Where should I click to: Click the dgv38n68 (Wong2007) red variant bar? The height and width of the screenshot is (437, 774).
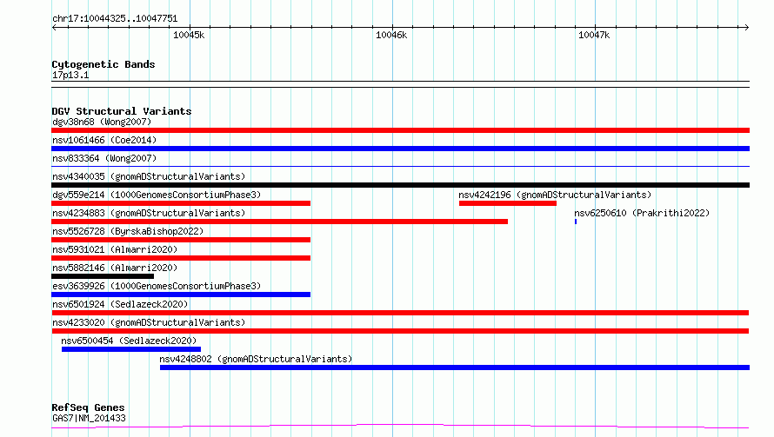pyautogui.click(x=400, y=130)
